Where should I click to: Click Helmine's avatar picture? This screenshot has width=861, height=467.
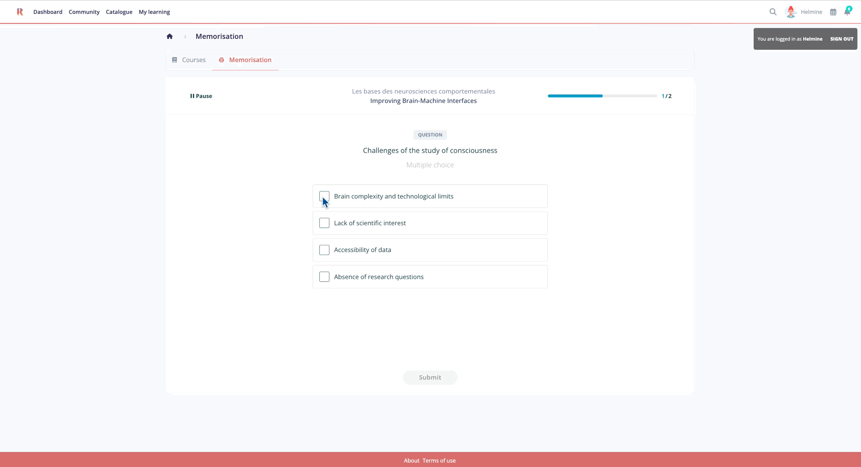(x=791, y=12)
